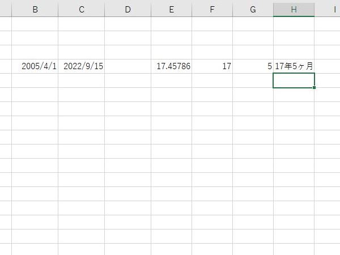Select column B header
The height and width of the screenshot is (255, 340).
coord(35,10)
